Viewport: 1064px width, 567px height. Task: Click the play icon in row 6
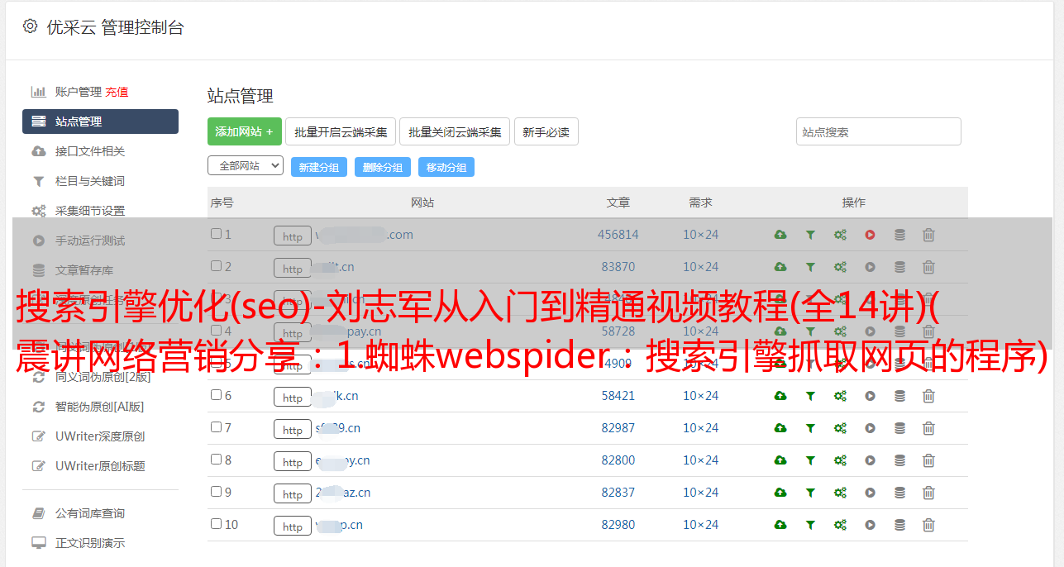tap(870, 396)
